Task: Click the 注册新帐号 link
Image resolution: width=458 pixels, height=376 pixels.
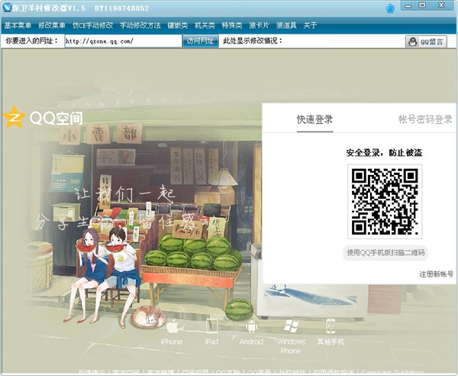Action: (x=437, y=274)
